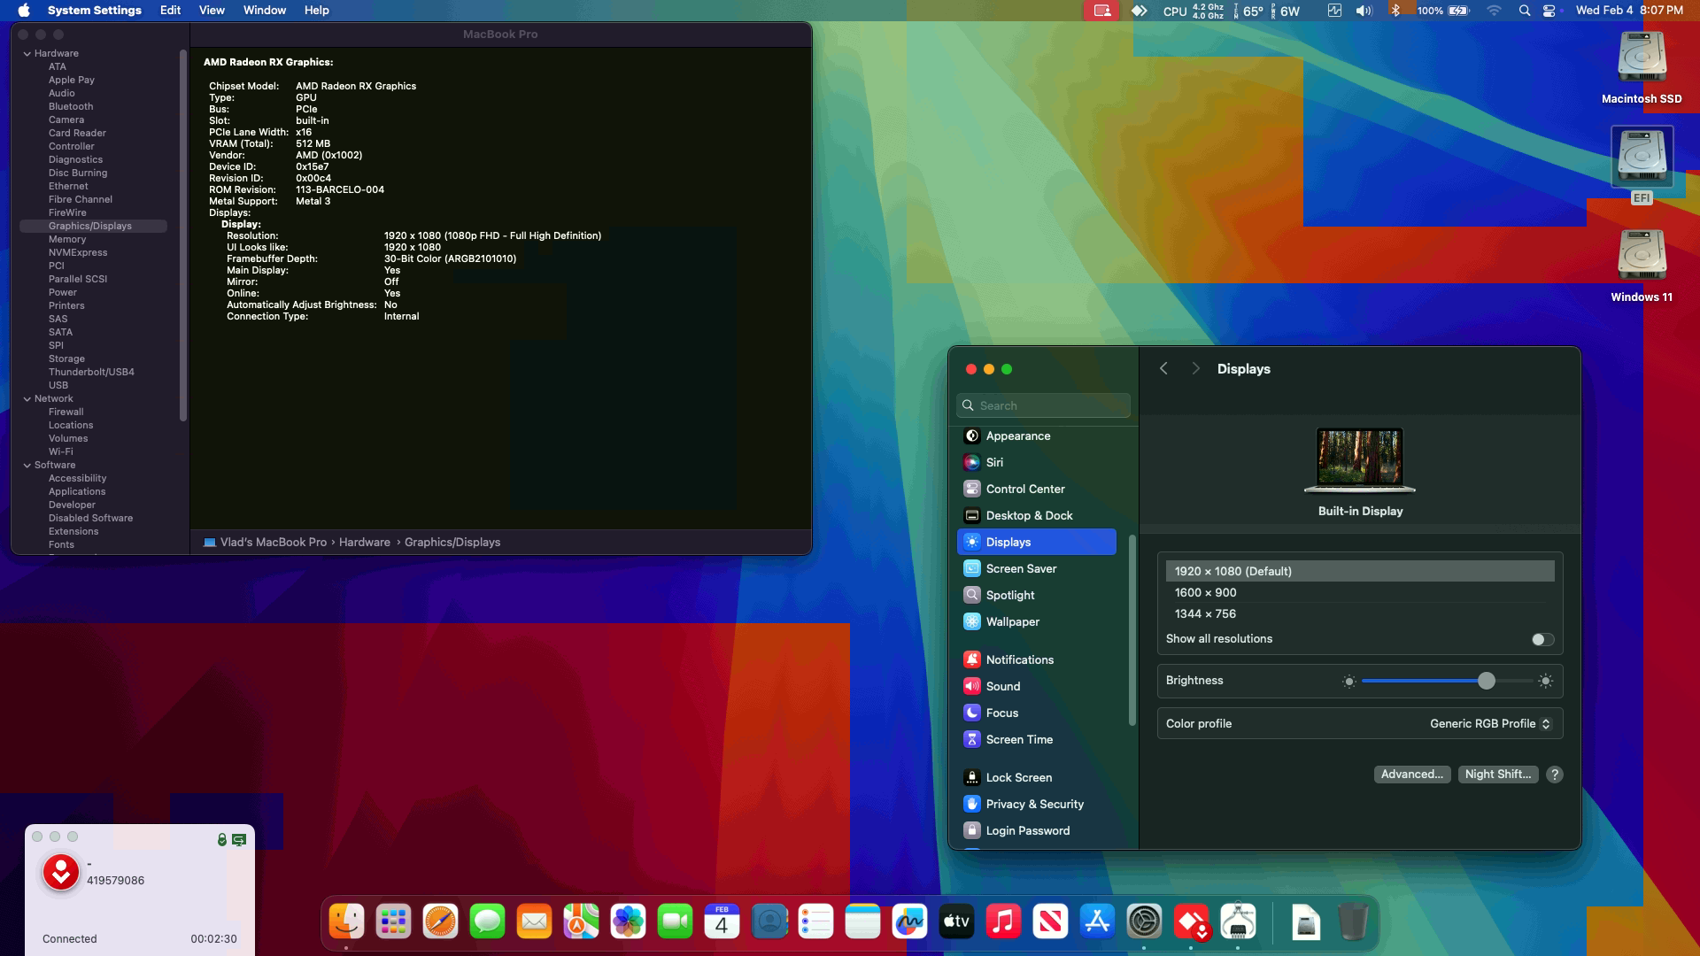Click the Wi-Fi status icon in menu bar
Viewport: 1700px width, 956px height.
[1494, 11]
